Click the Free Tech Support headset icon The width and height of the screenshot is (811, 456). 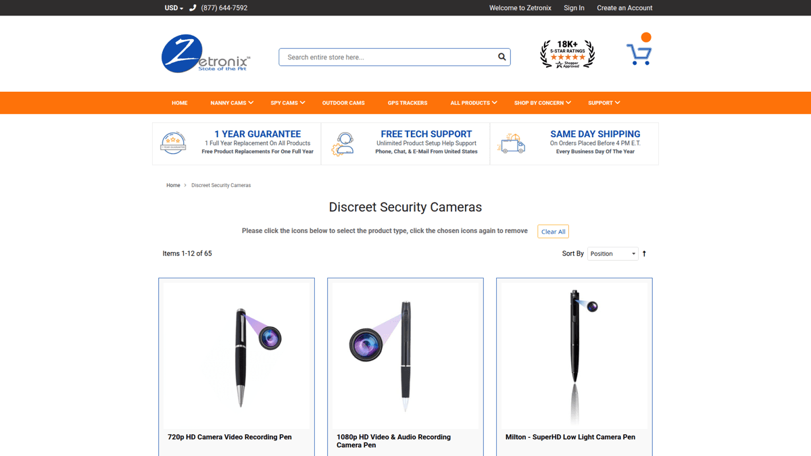point(343,143)
